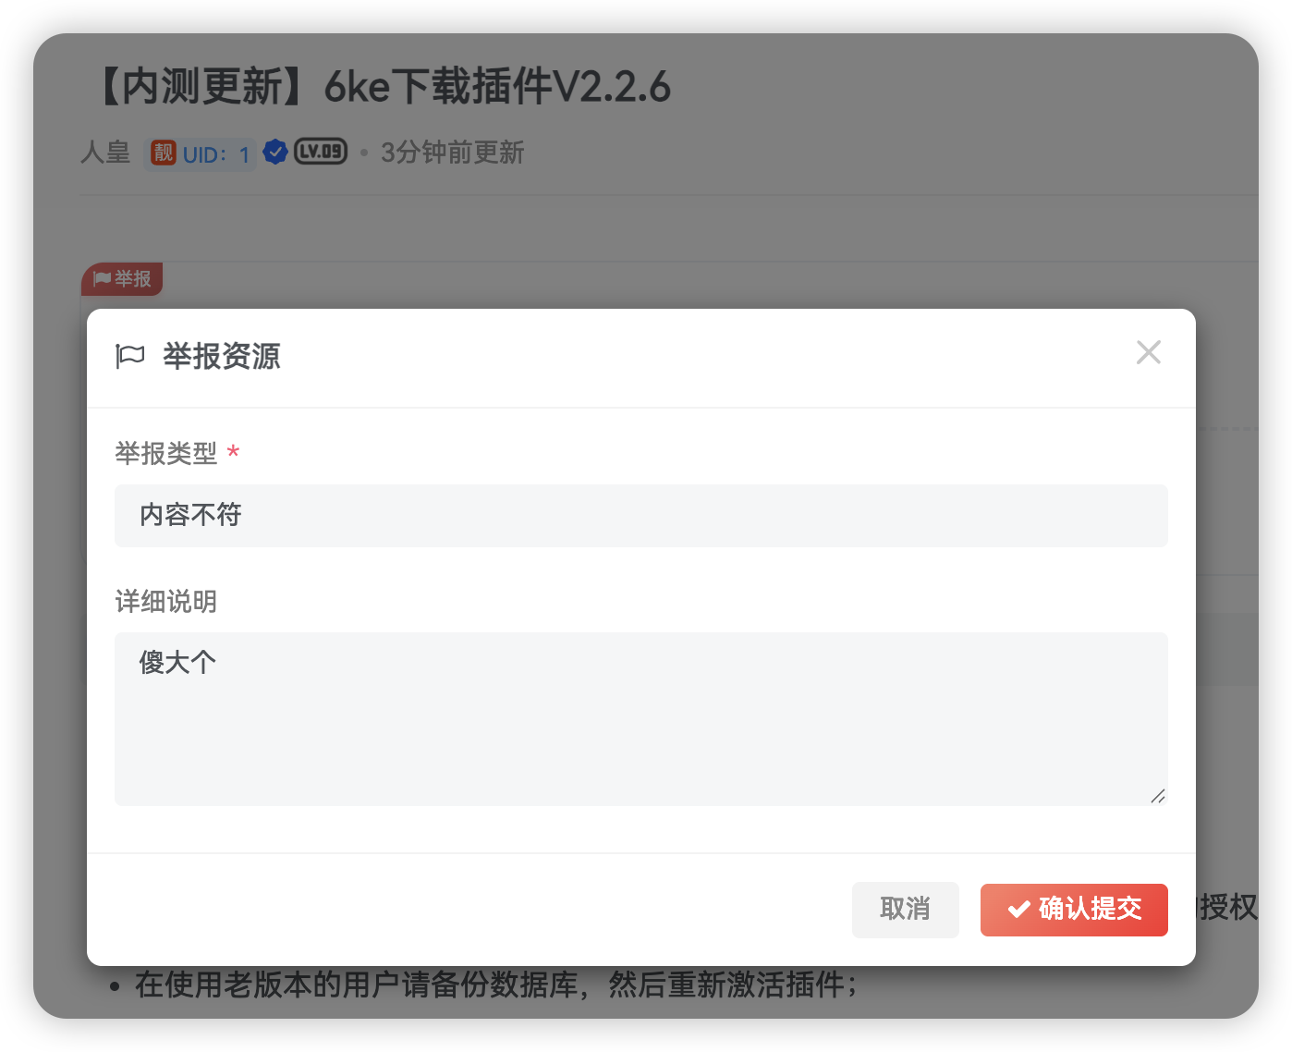The image size is (1292, 1052).
Task: Click the checkmark icon inside 确认提交 button
Action: pos(1019,910)
